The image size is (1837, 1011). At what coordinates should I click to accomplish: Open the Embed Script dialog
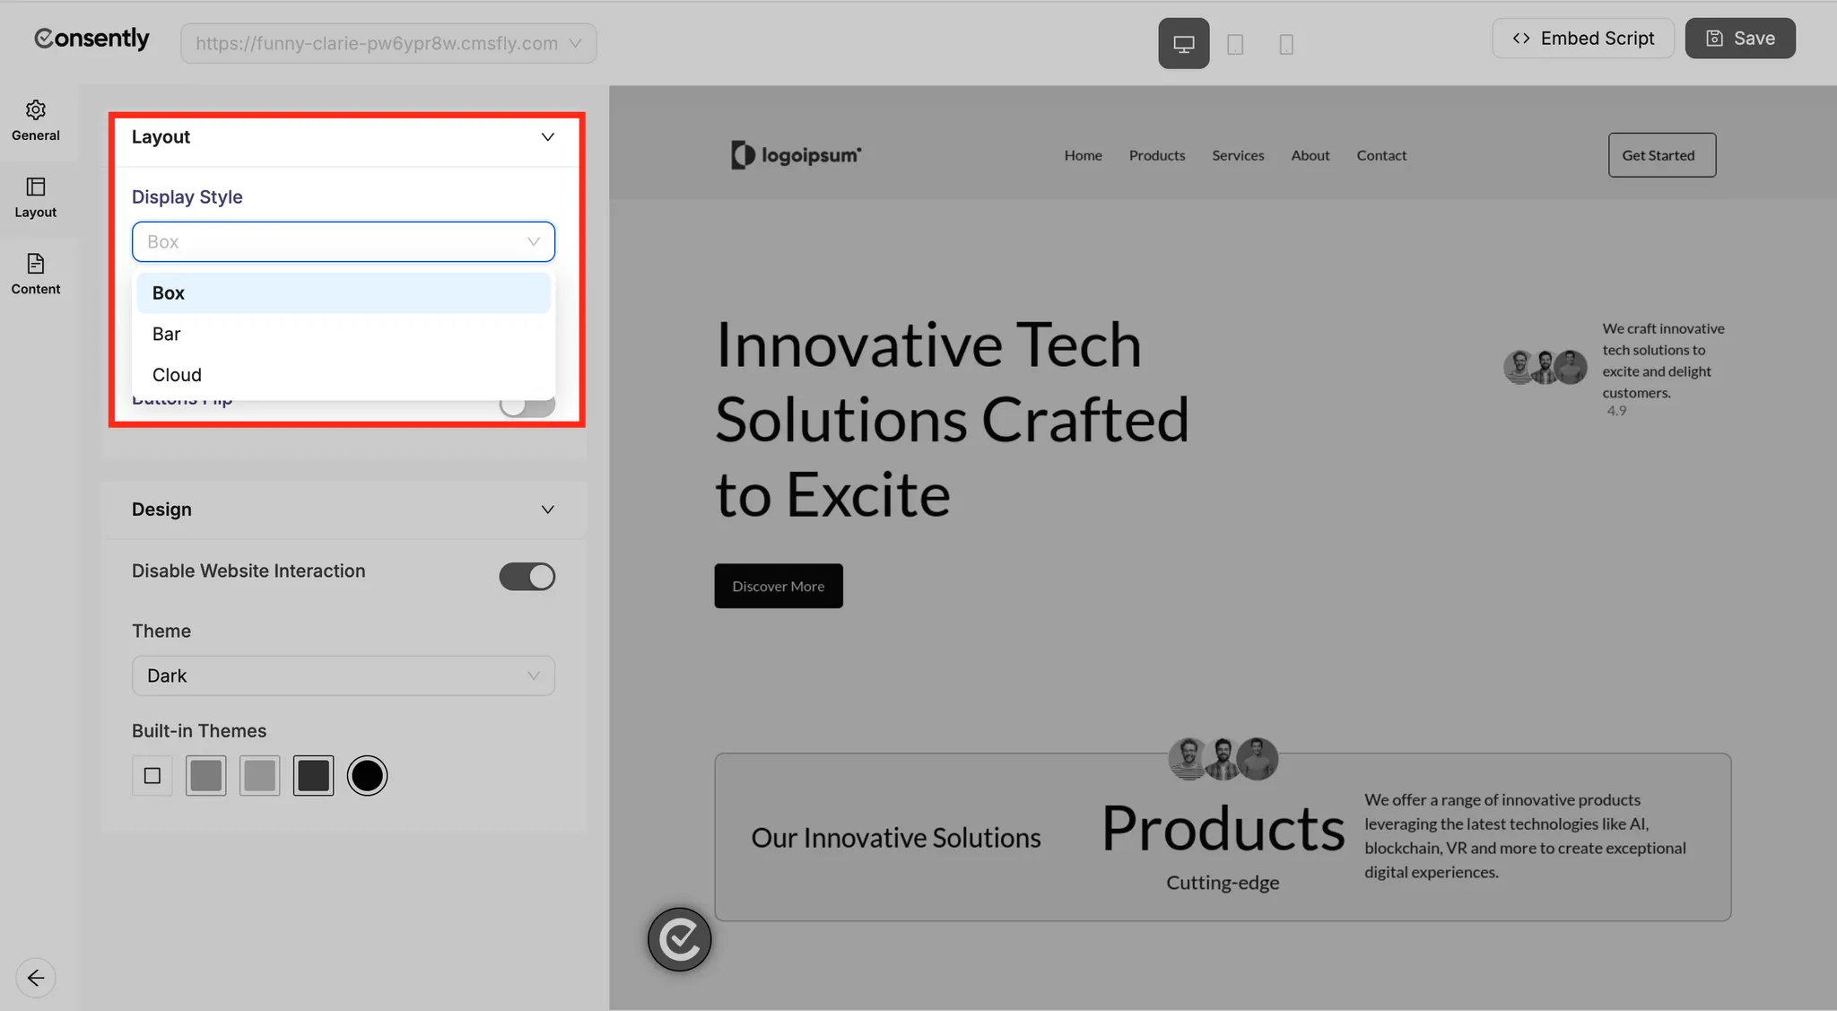[1583, 38]
